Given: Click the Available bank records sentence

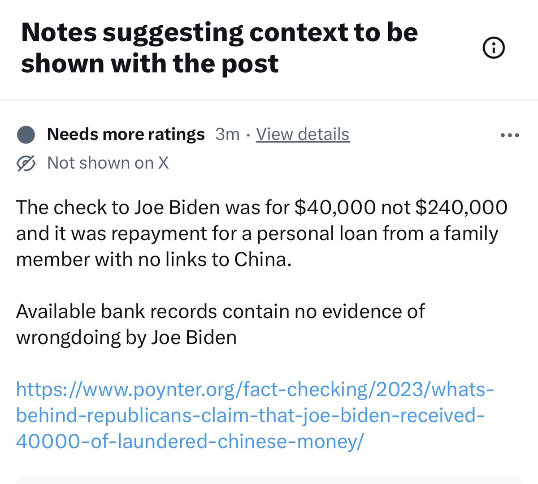Looking at the screenshot, I should click(x=220, y=311).
